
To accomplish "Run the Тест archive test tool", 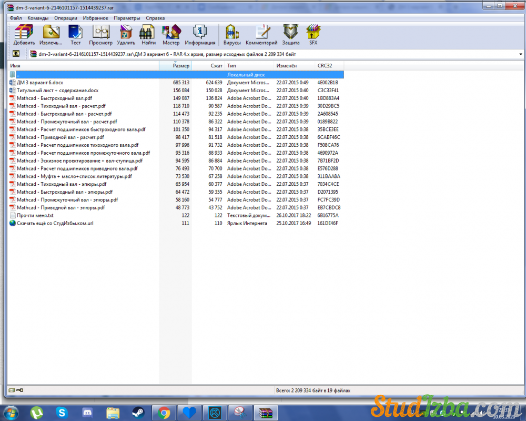I will click(x=75, y=35).
